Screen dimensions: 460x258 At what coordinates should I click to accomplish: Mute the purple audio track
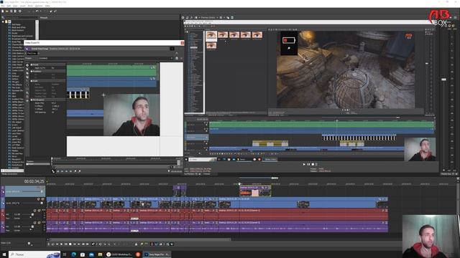pyautogui.click(x=35, y=223)
